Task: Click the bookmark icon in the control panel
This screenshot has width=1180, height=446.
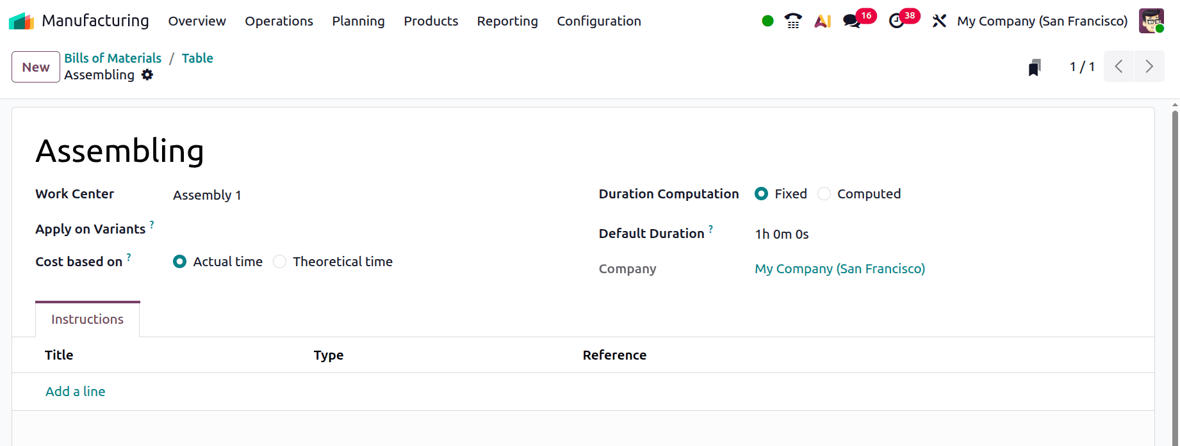Action: point(1035,67)
